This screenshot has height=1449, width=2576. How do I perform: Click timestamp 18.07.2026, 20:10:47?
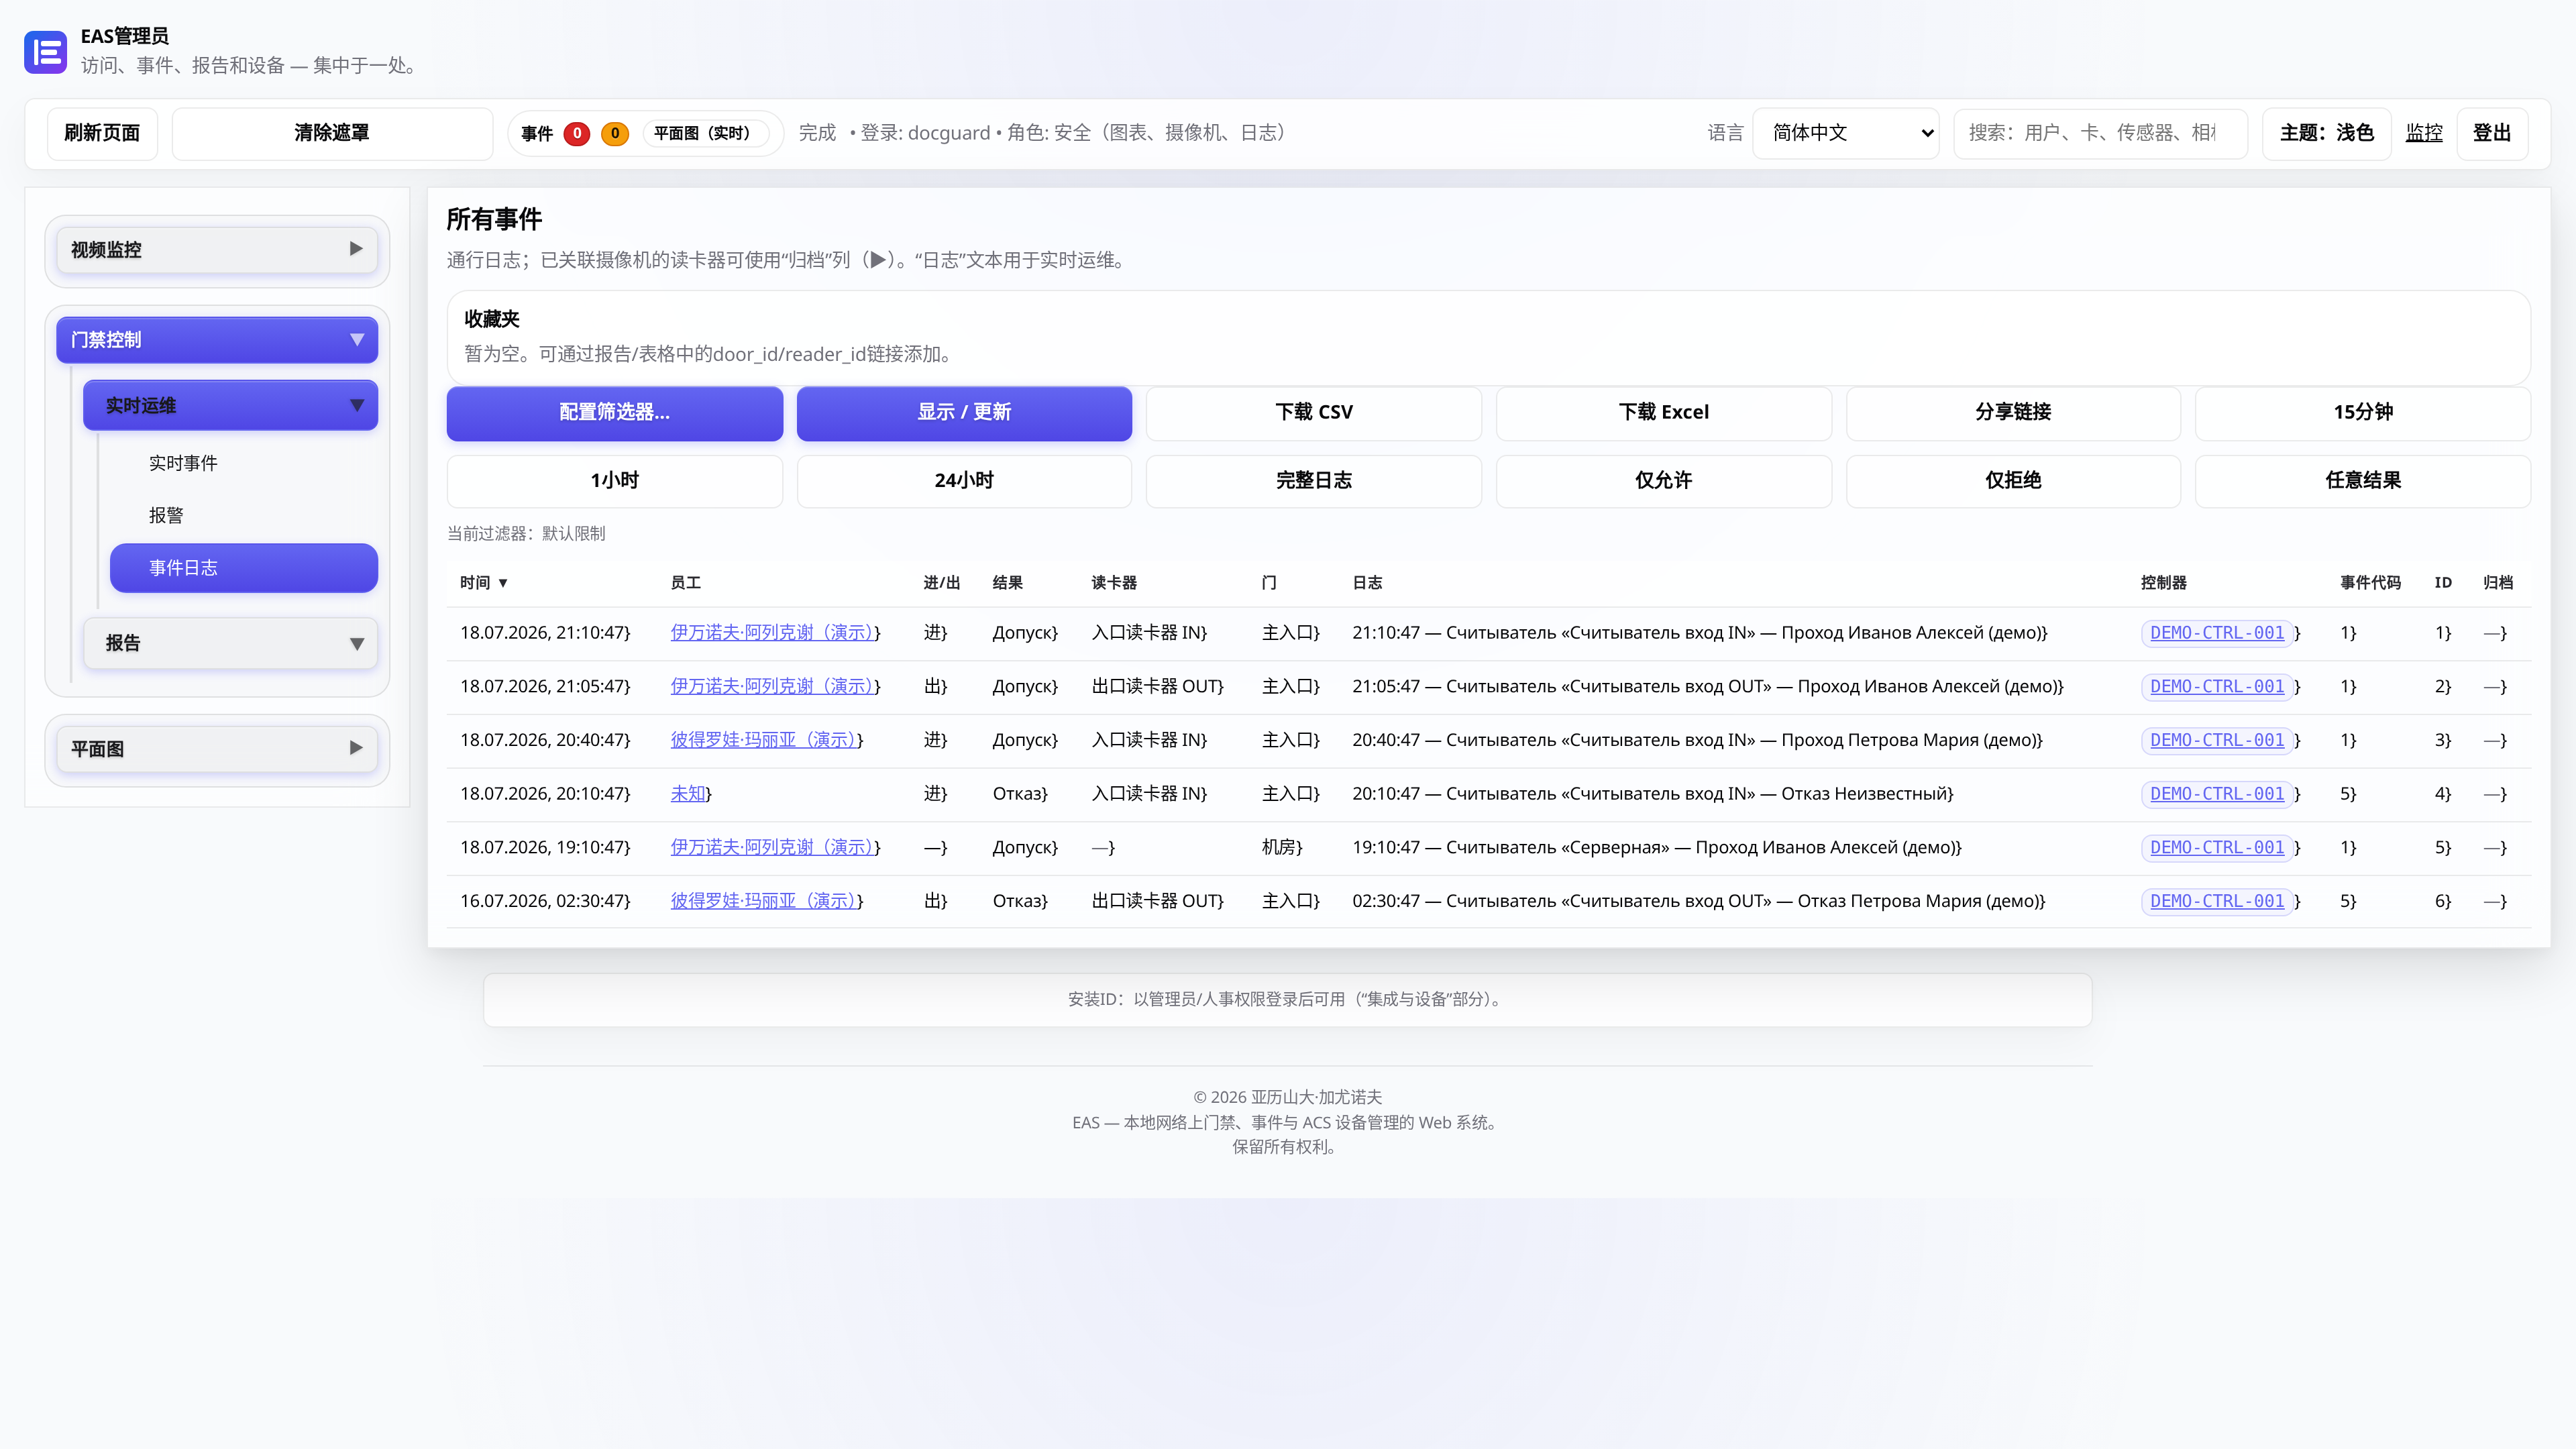pyautogui.click(x=545, y=794)
